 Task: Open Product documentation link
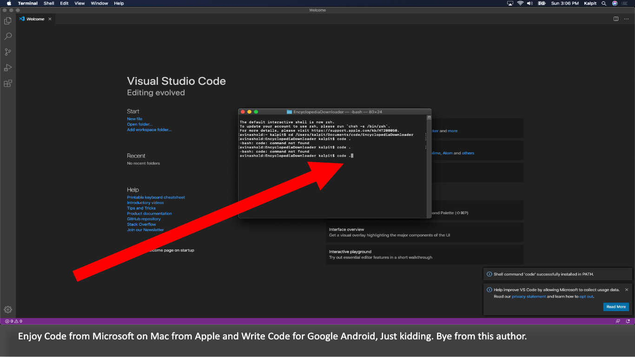point(149,214)
